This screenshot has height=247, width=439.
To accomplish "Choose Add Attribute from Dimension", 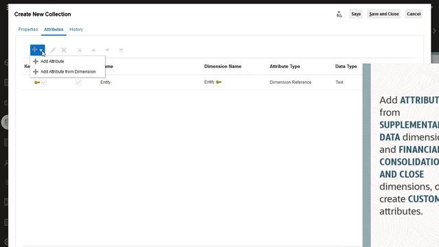I will click(x=68, y=71).
